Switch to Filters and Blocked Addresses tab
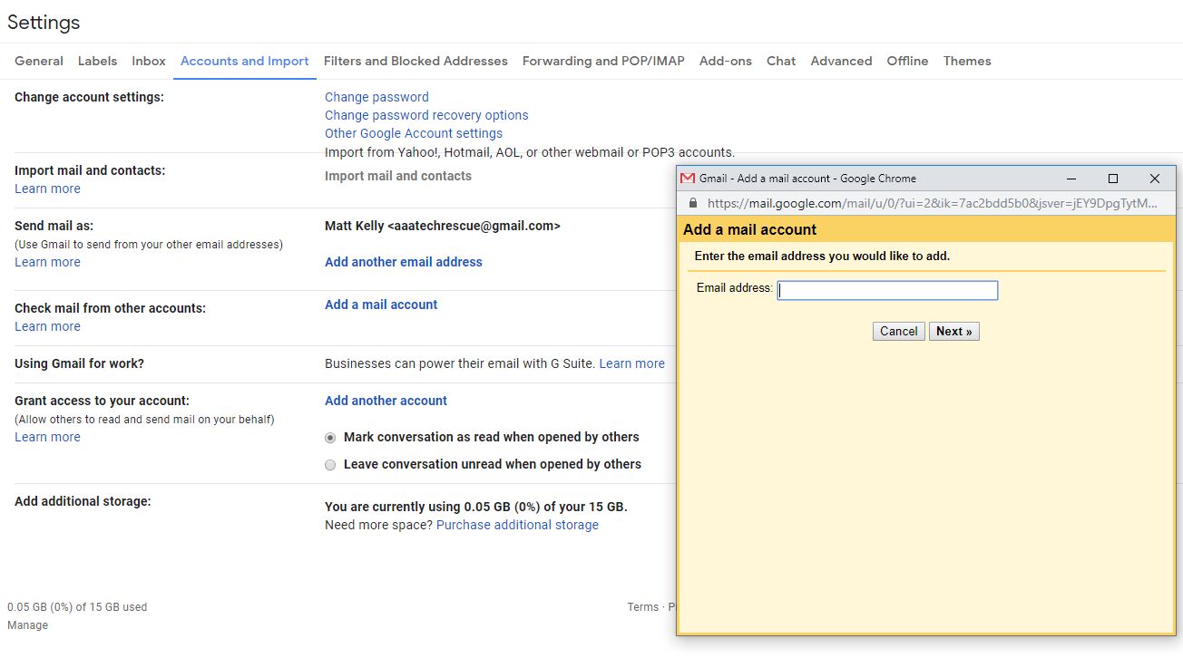Image resolution: width=1183 pixels, height=658 pixels. click(x=416, y=61)
